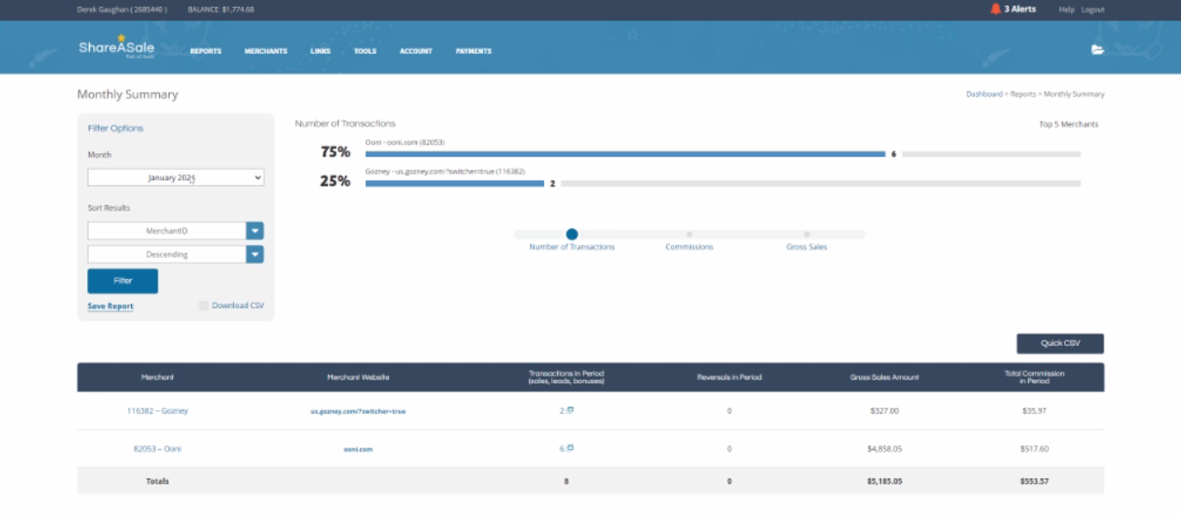Expand the MerchantID sort dropdown arrow

pyautogui.click(x=255, y=231)
